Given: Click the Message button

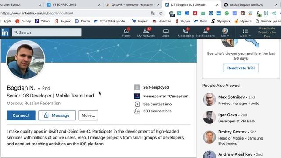Looking at the screenshot, I should 57,115.
